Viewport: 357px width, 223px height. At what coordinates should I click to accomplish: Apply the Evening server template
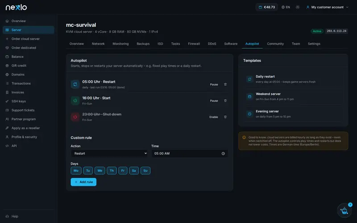coord(293,114)
